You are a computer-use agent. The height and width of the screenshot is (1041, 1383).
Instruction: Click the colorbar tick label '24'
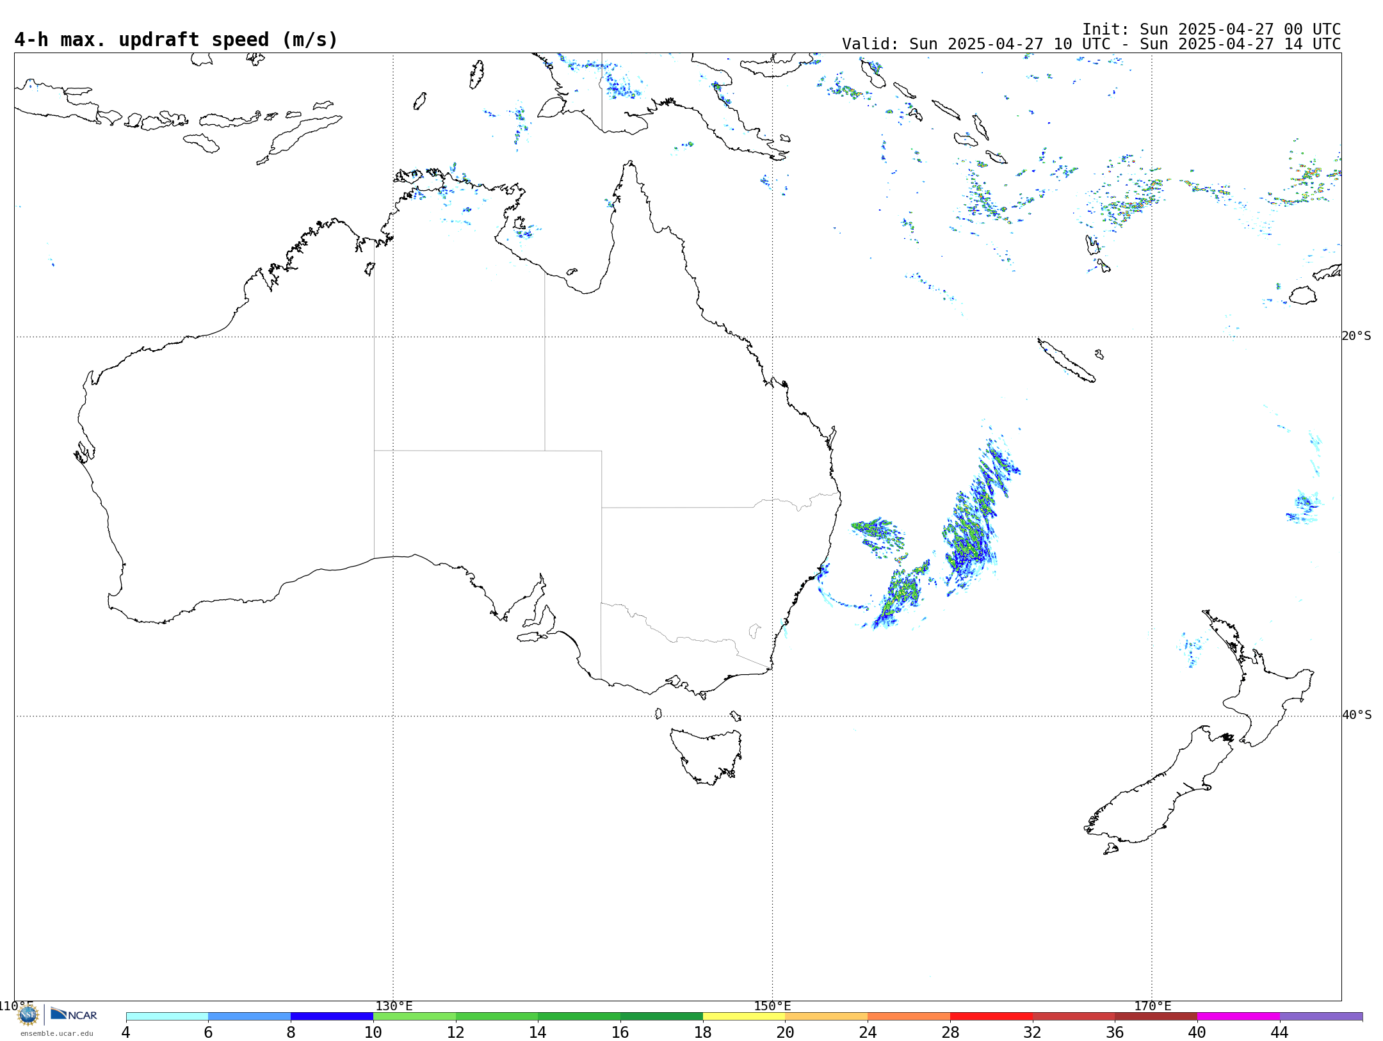click(868, 1033)
